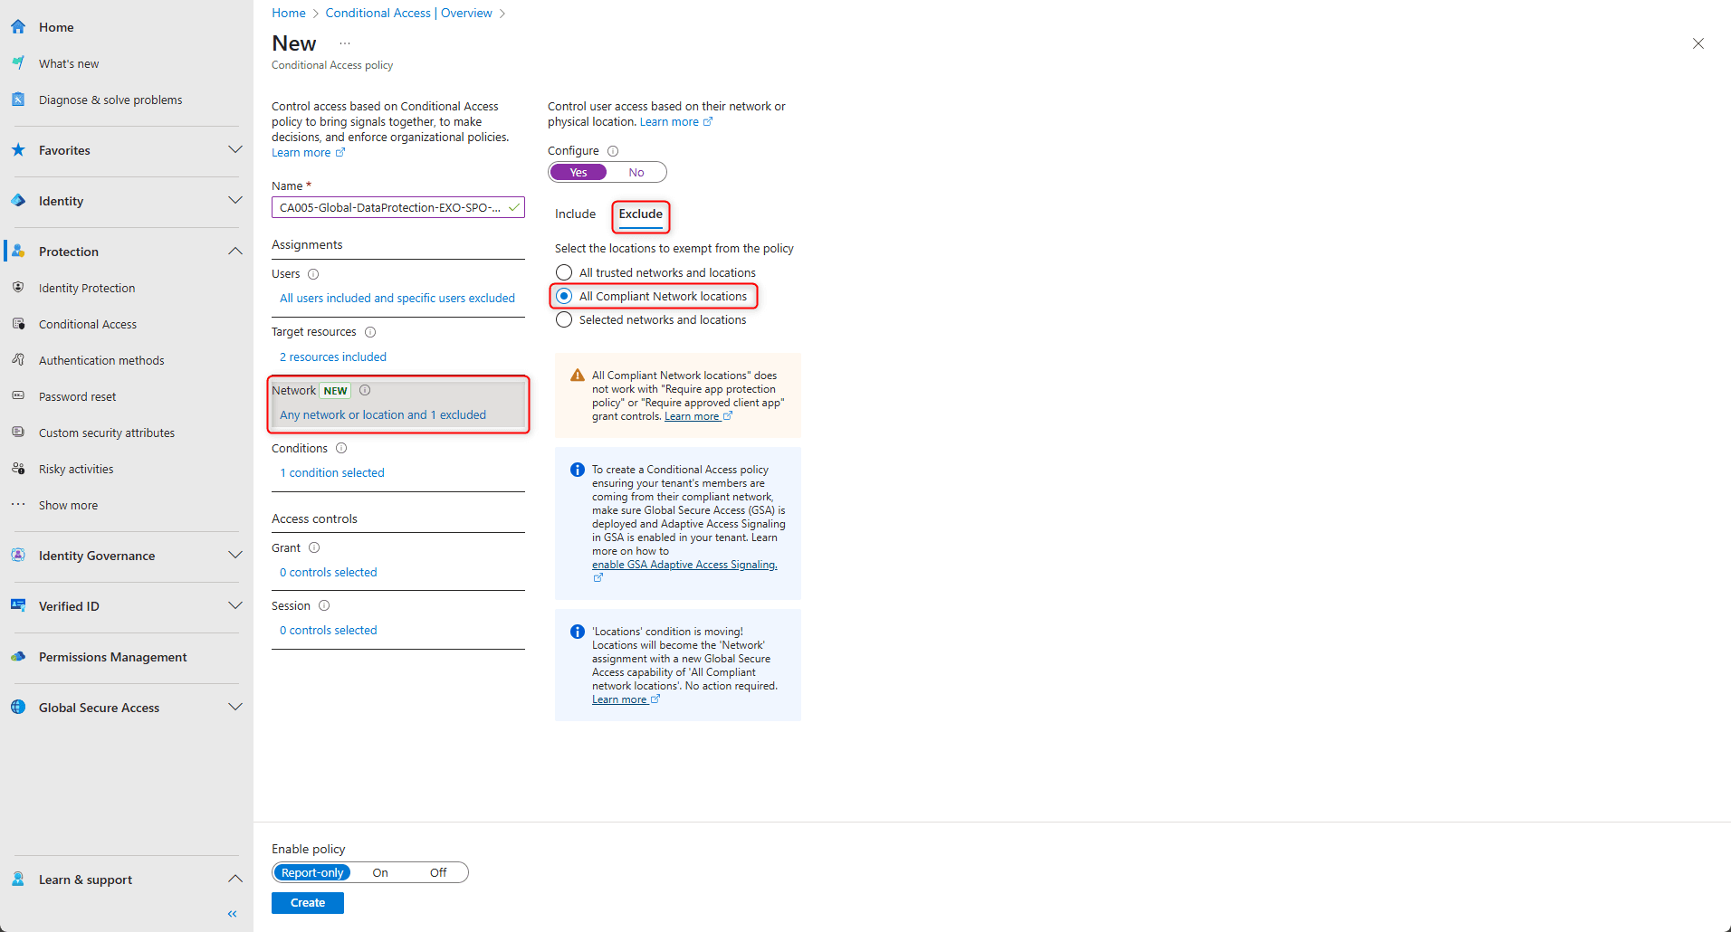
Task: Click into the policy Name field
Action: (x=398, y=207)
